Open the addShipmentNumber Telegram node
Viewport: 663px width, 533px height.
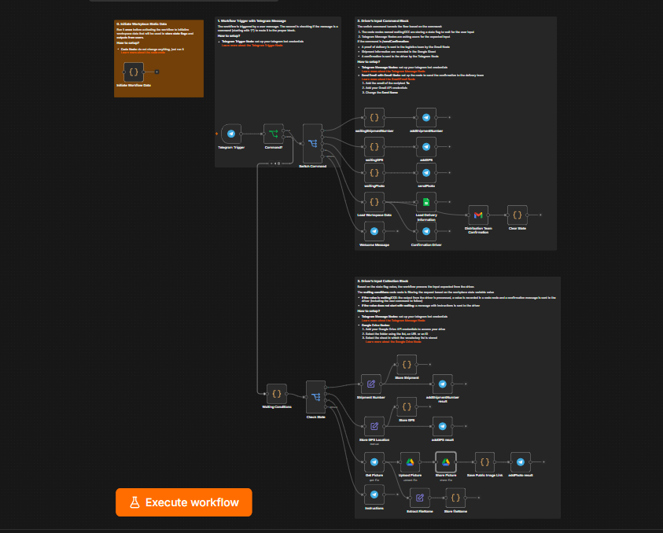click(x=426, y=117)
